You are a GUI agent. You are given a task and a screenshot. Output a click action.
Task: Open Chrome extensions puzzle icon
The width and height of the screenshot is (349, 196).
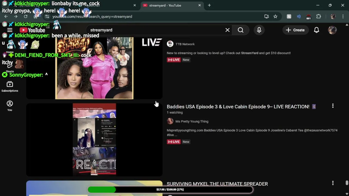tap(318, 16)
